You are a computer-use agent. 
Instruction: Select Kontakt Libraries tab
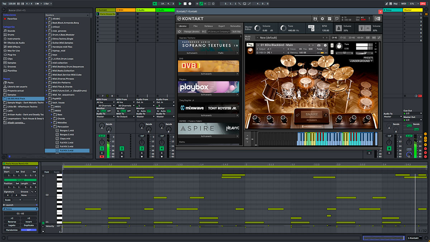[183, 26]
